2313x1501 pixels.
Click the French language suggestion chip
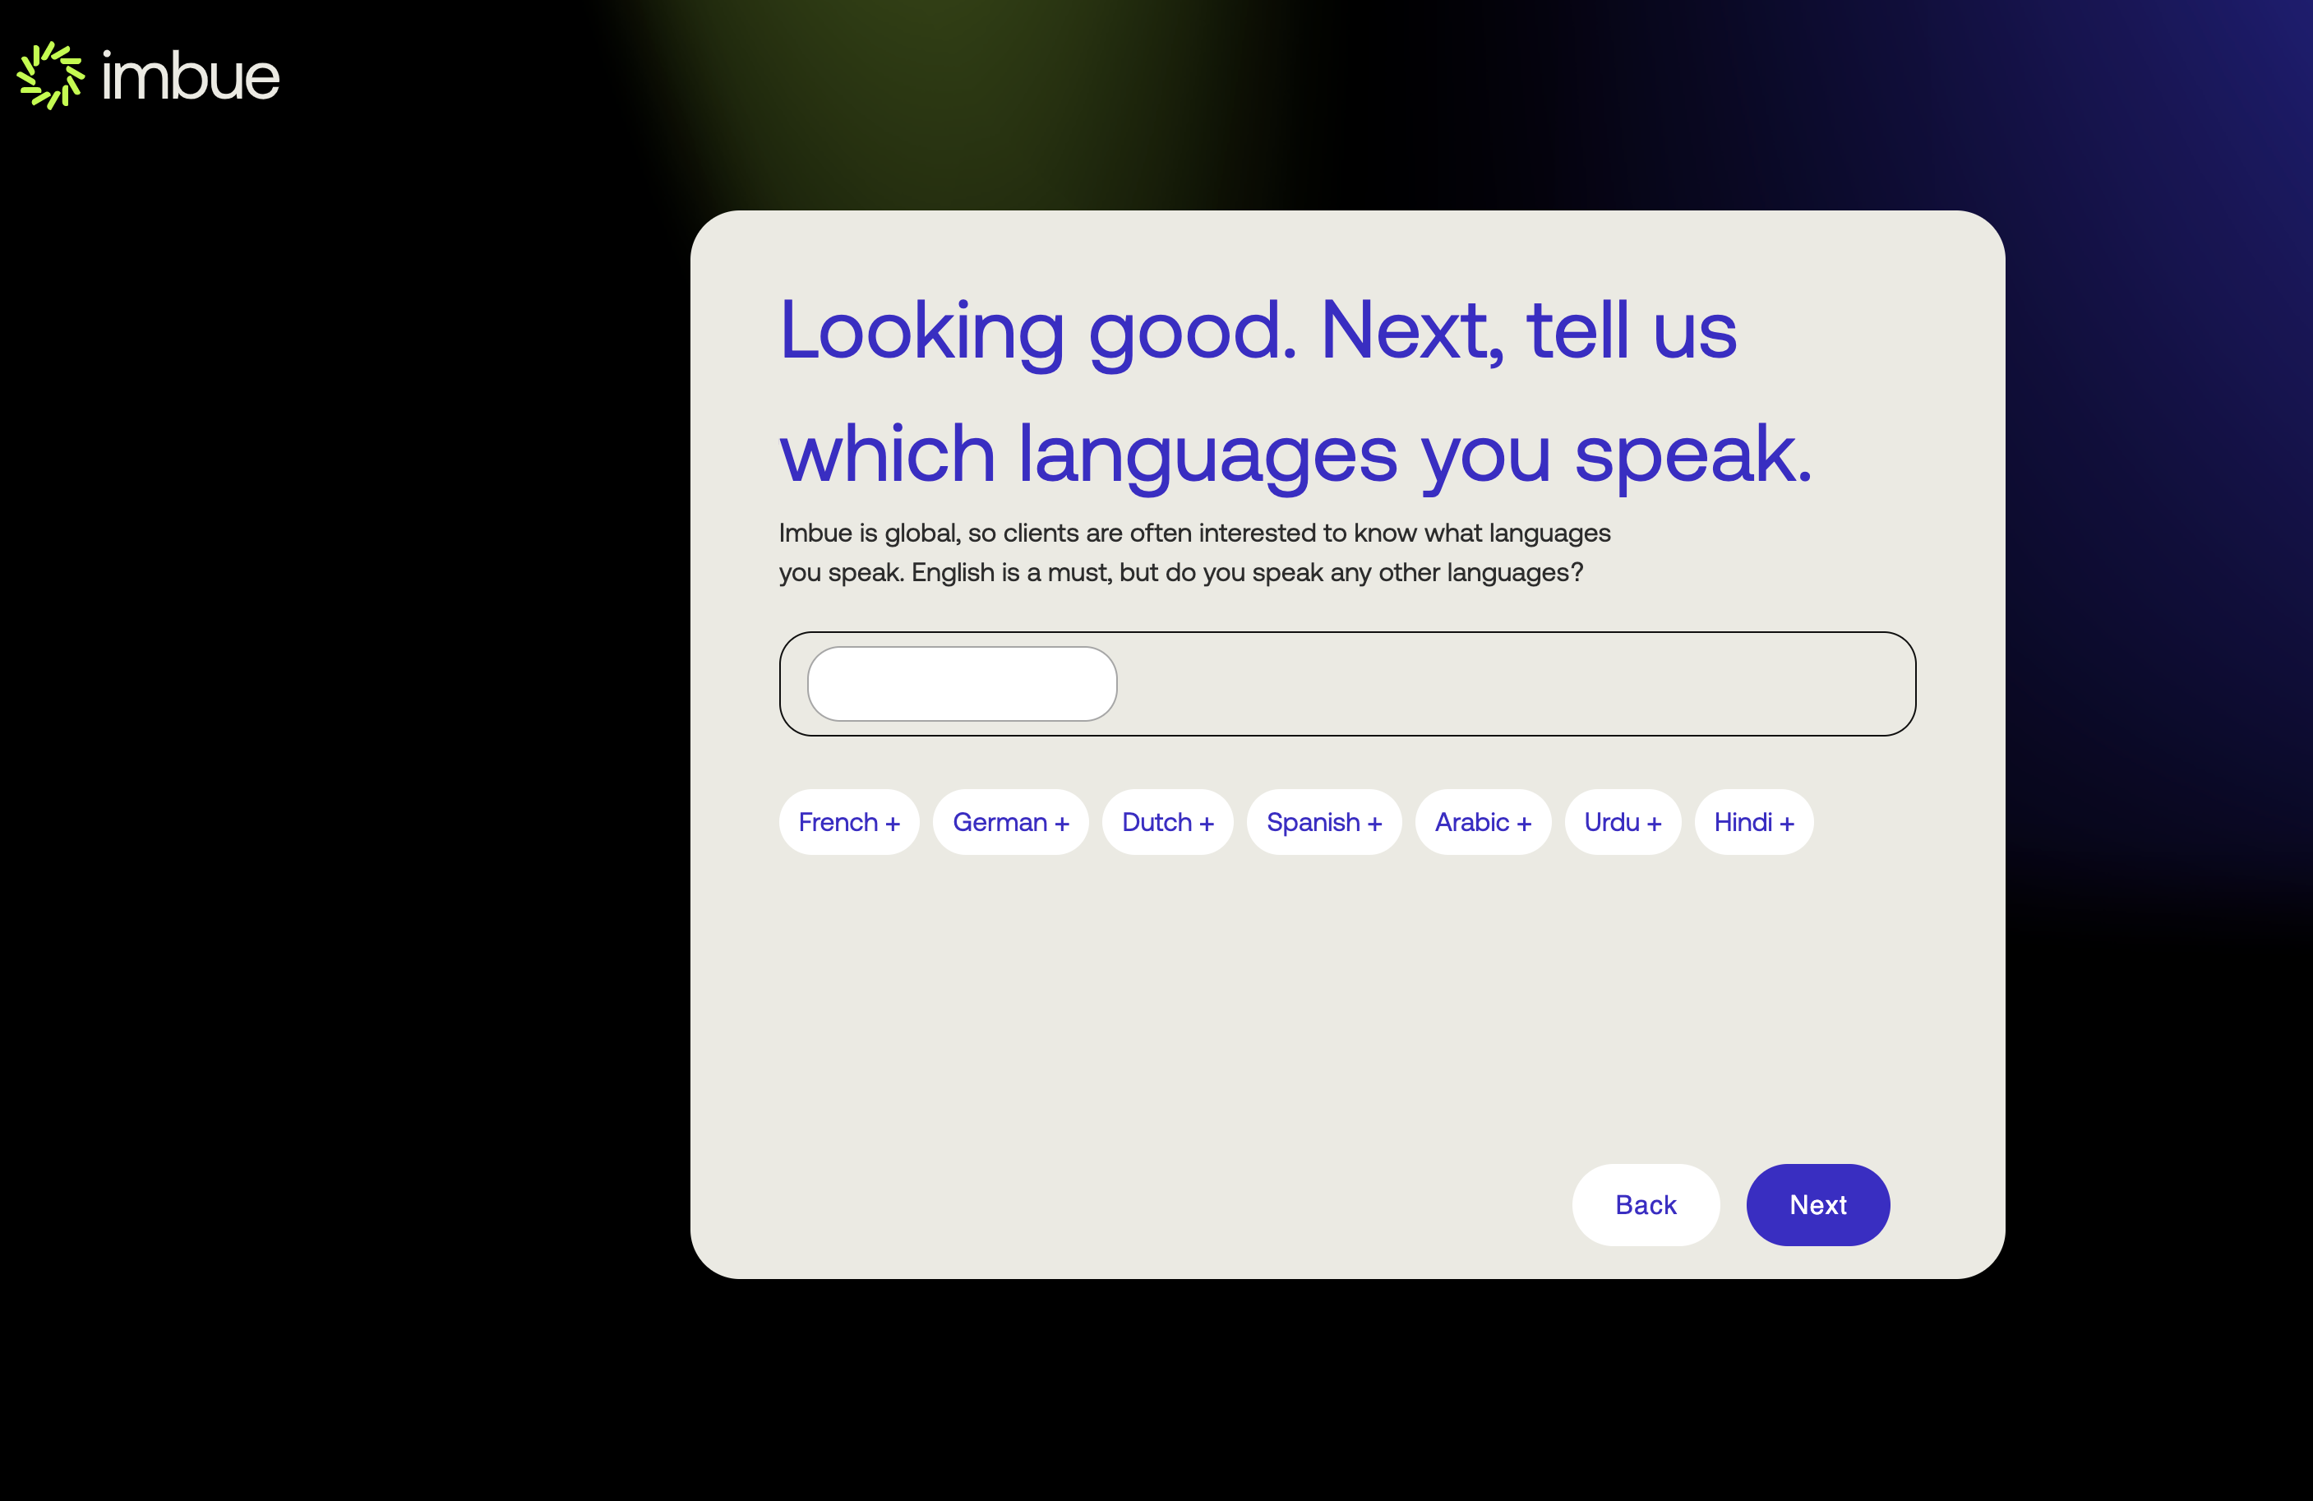click(x=848, y=821)
